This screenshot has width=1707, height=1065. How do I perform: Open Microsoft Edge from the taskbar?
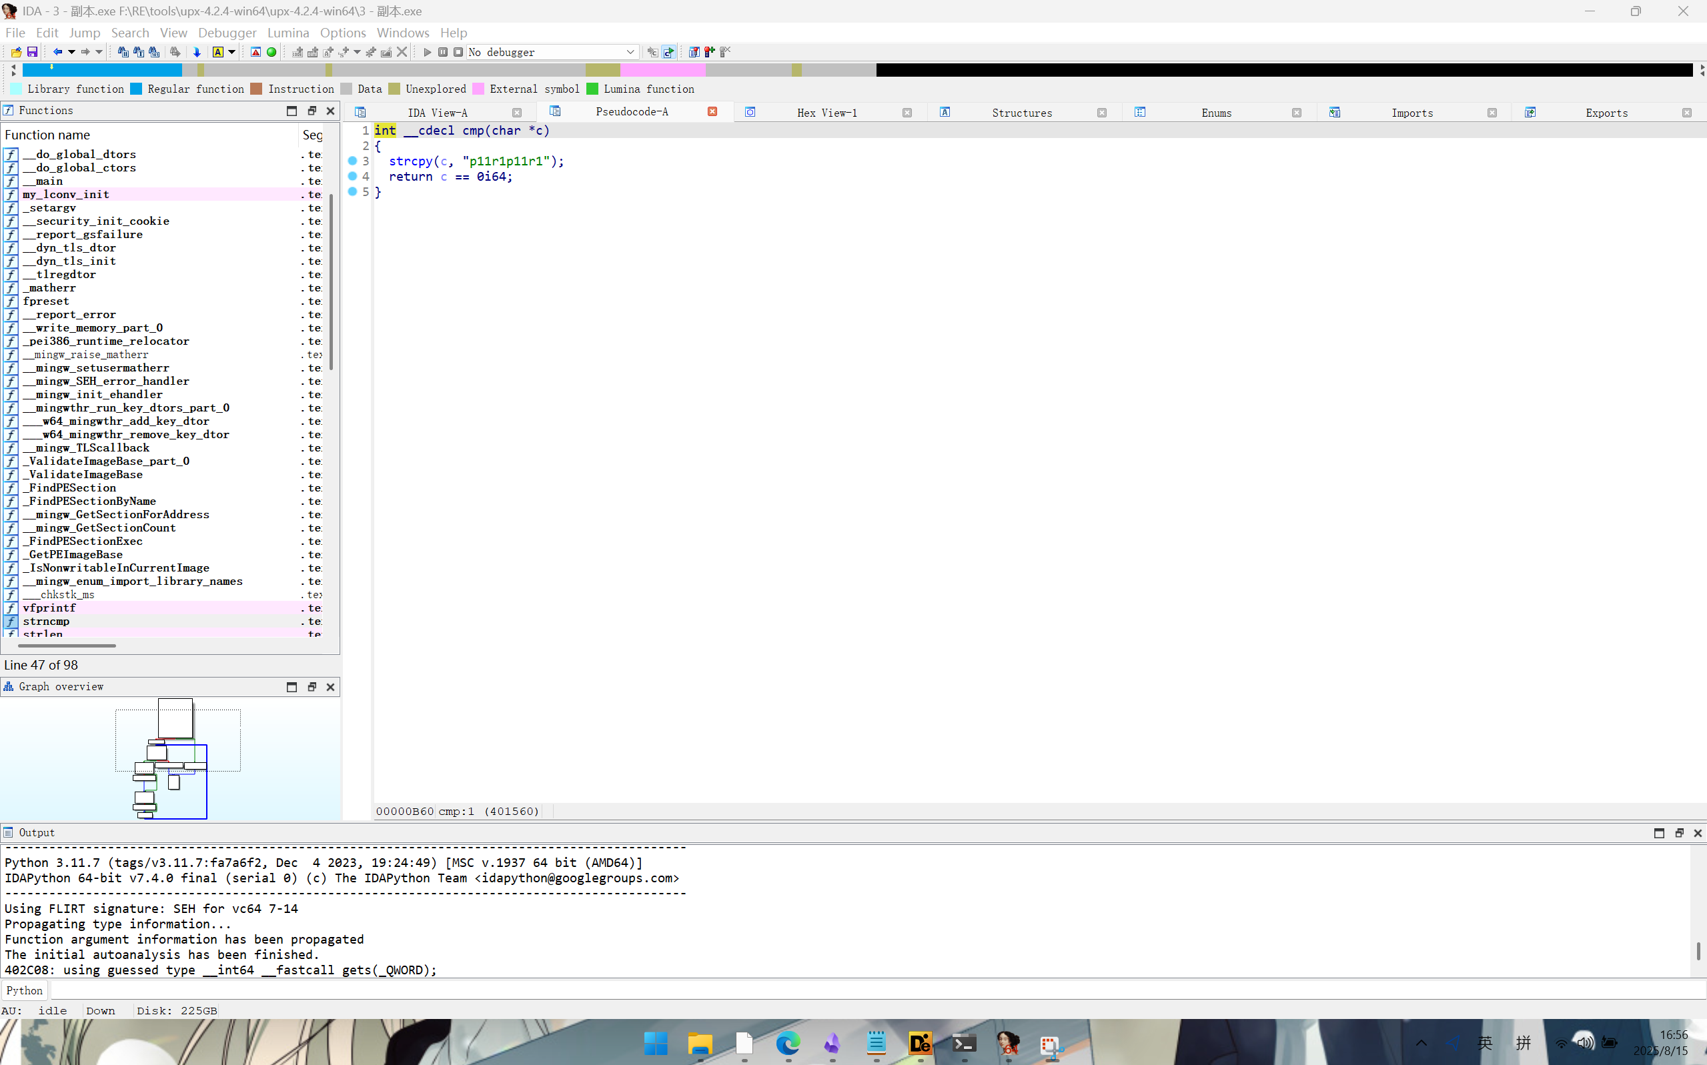(788, 1043)
